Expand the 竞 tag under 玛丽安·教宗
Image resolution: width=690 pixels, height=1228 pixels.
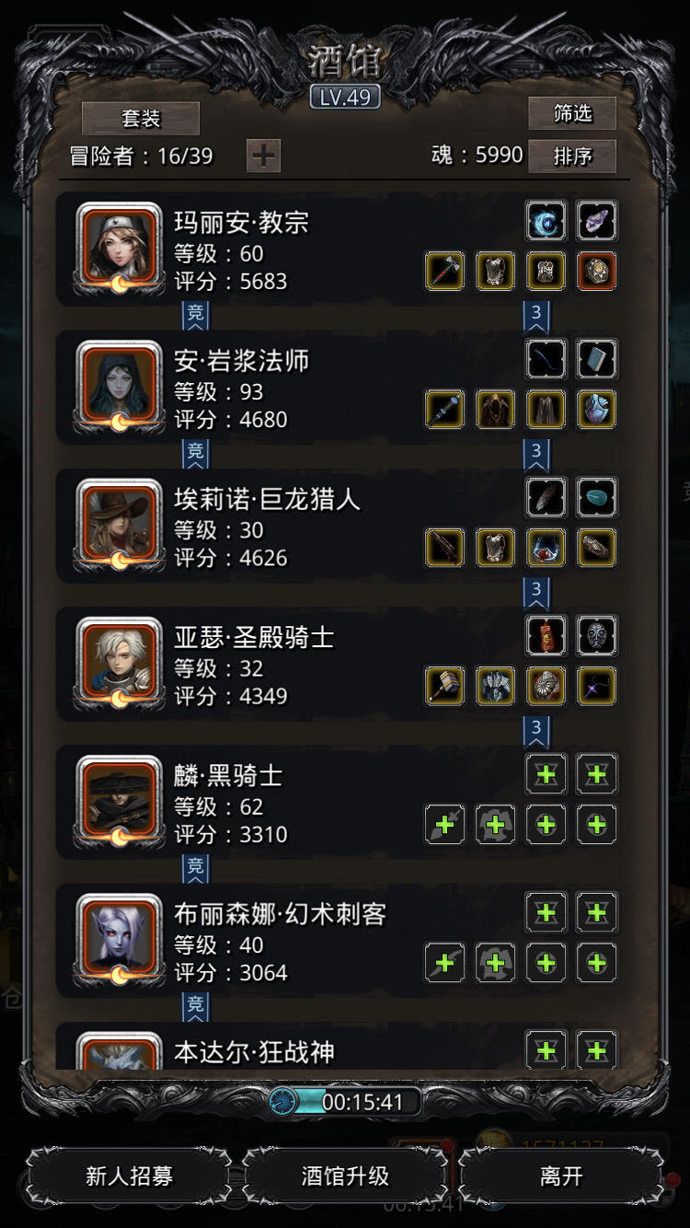coord(195,315)
